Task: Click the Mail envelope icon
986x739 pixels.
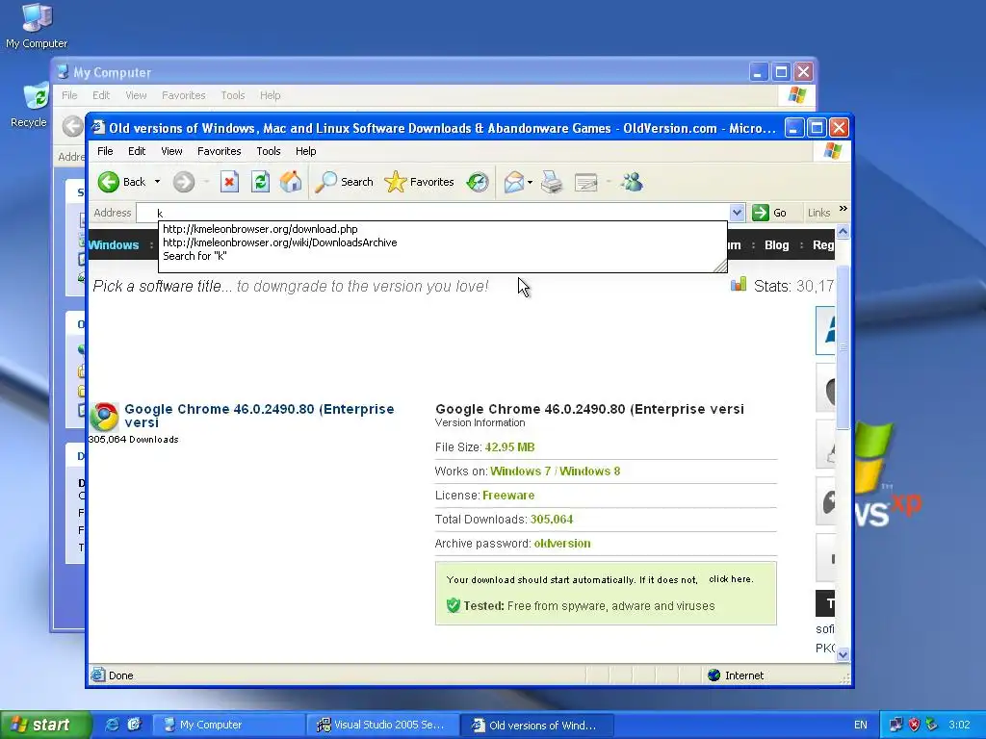Action: (x=514, y=182)
